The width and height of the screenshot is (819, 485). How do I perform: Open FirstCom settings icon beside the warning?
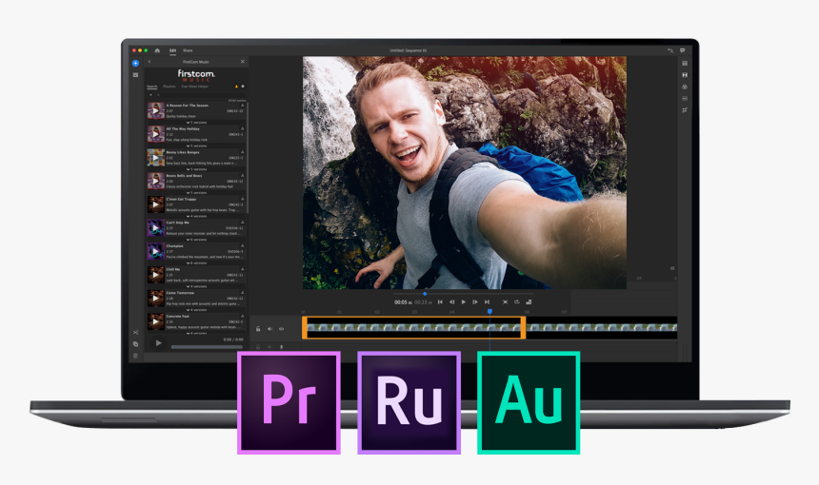[242, 87]
